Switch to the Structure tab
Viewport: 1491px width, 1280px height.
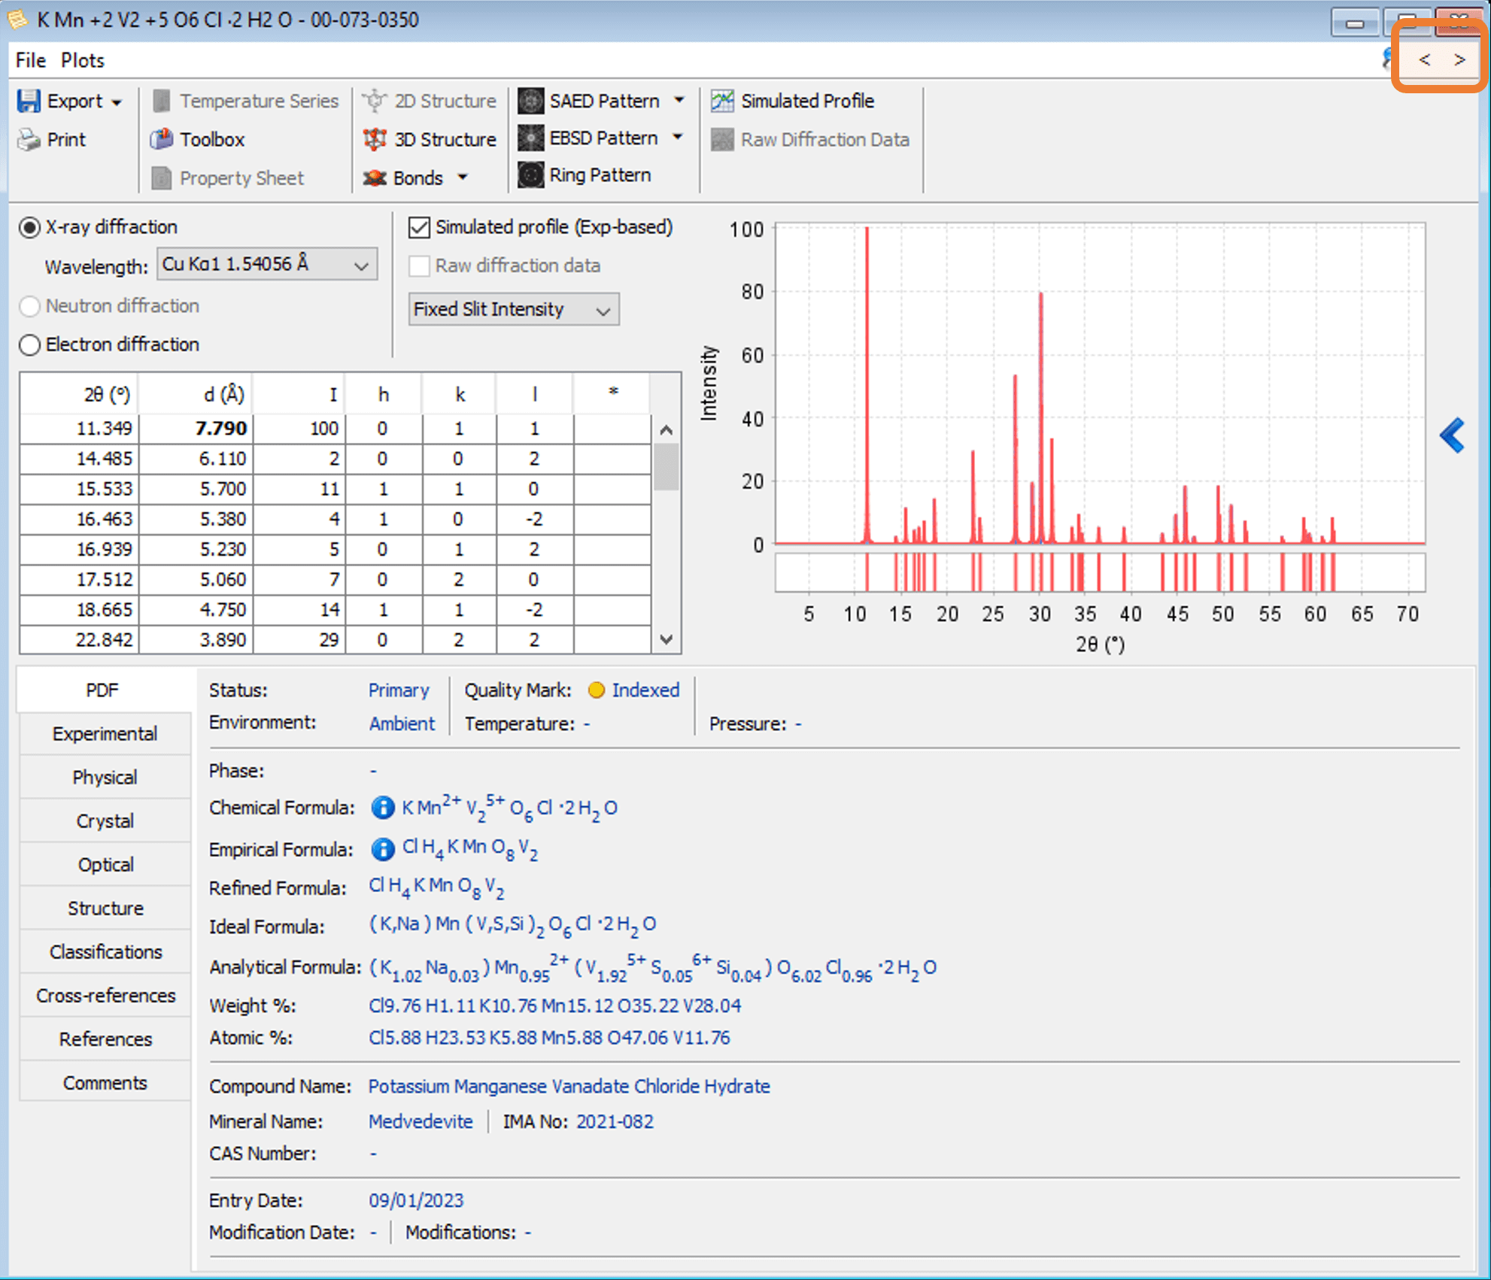[105, 908]
